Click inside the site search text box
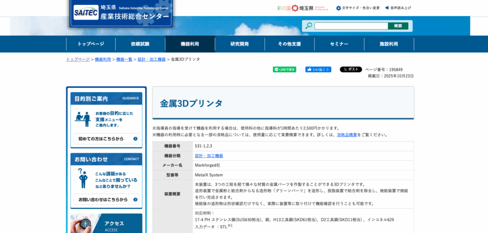Viewport: 488px width, 233px height. 351,26
